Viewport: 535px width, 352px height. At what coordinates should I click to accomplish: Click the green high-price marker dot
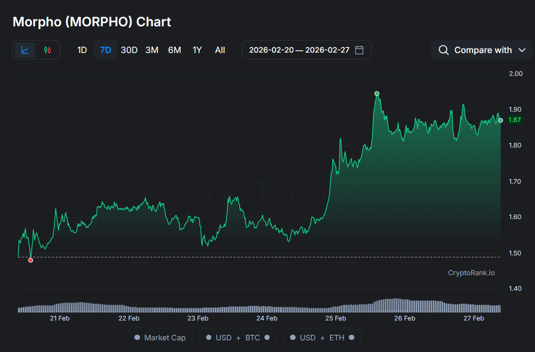[377, 94]
